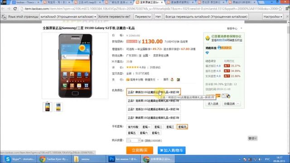
Task: Choose package 套餐四
Action: (182, 127)
